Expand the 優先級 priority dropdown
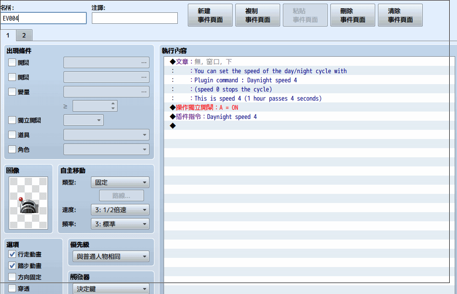 click(x=111, y=257)
